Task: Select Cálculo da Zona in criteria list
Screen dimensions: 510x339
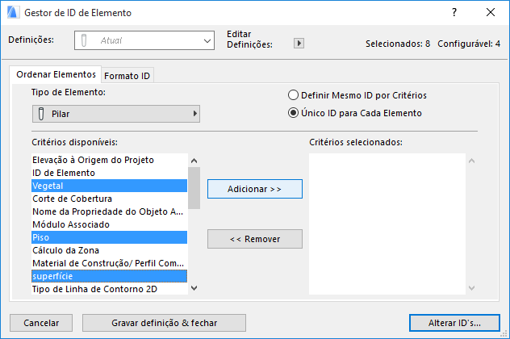Action: (x=65, y=250)
